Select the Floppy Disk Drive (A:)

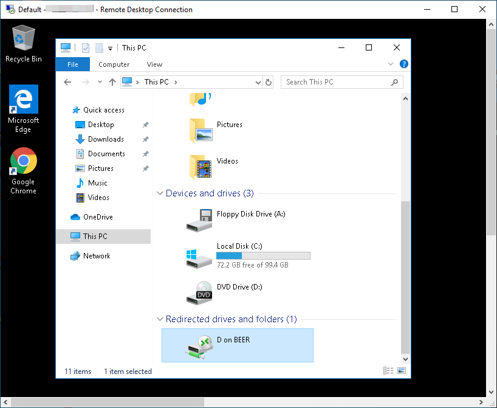click(201, 220)
